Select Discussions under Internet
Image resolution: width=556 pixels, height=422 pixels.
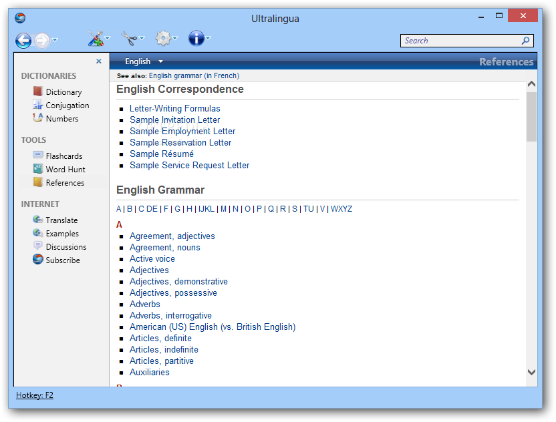[x=66, y=246]
